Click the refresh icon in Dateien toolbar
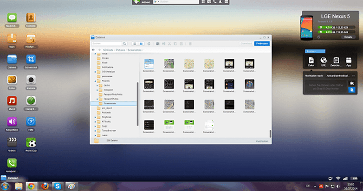The width and height of the screenshot is (363, 191). (x=149, y=44)
